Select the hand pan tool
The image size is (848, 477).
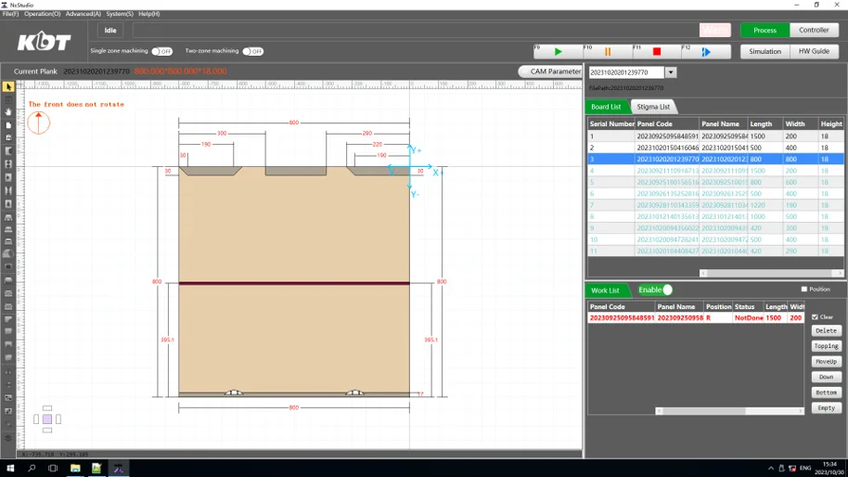pos(8,111)
